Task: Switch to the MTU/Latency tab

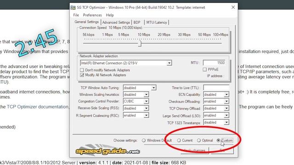Action: pos(157,22)
